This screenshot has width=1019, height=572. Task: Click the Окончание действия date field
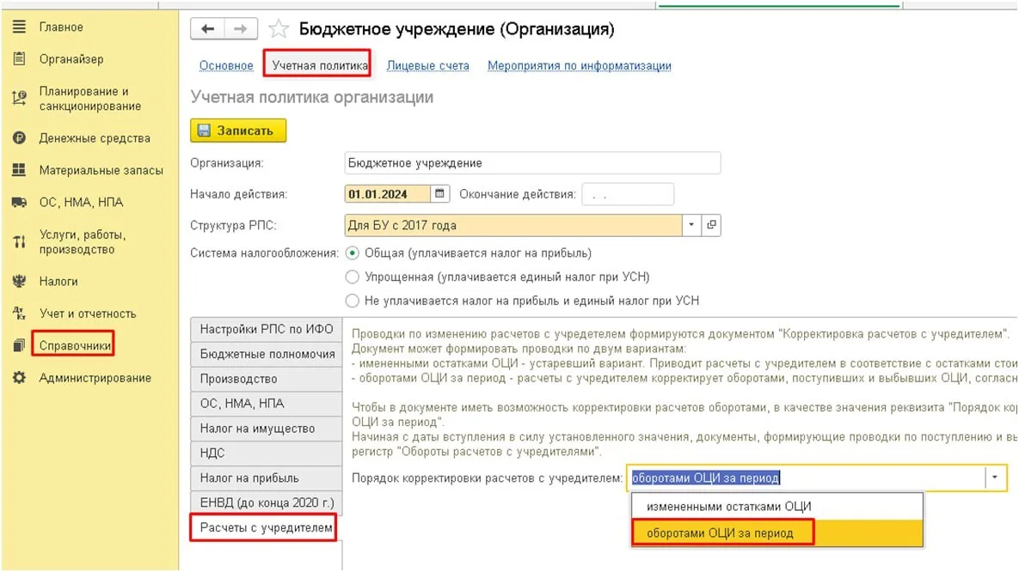tap(628, 193)
